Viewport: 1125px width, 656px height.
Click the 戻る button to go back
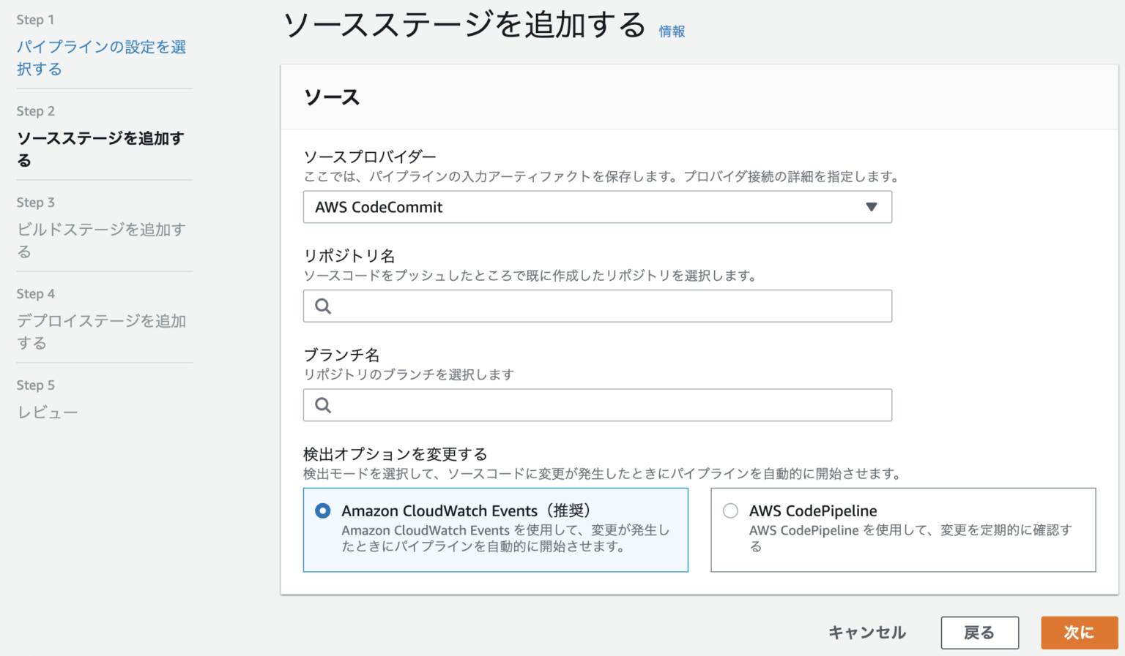click(979, 633)
